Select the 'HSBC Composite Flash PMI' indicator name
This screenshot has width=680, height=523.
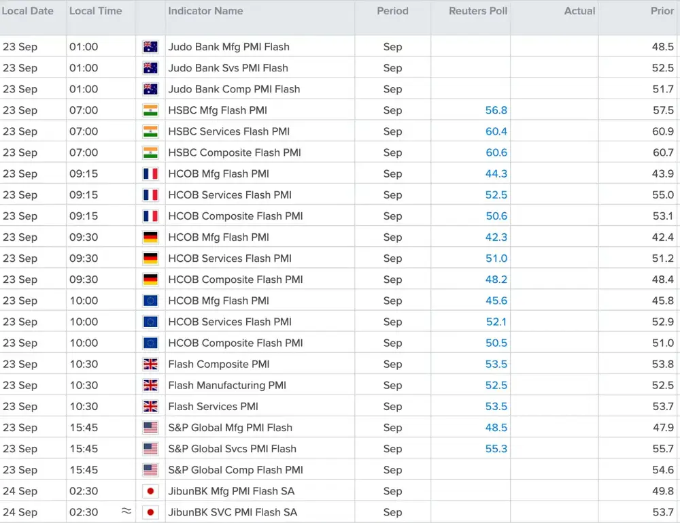pyautogui.click(x=235, y=152)
